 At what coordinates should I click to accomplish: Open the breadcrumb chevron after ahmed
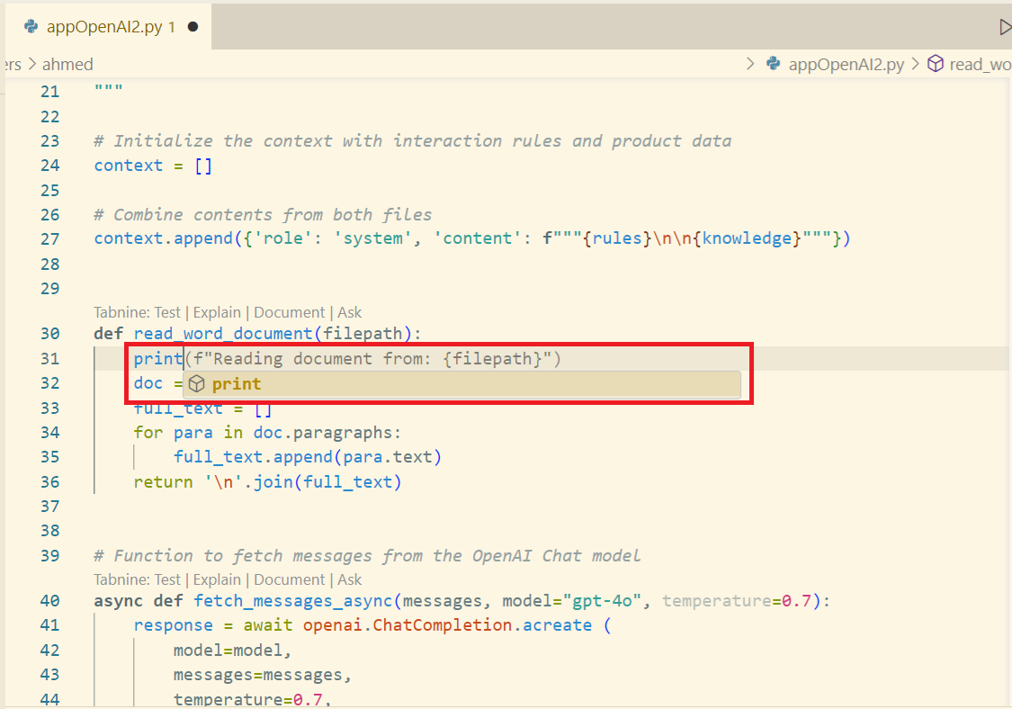tap(749, 64)
